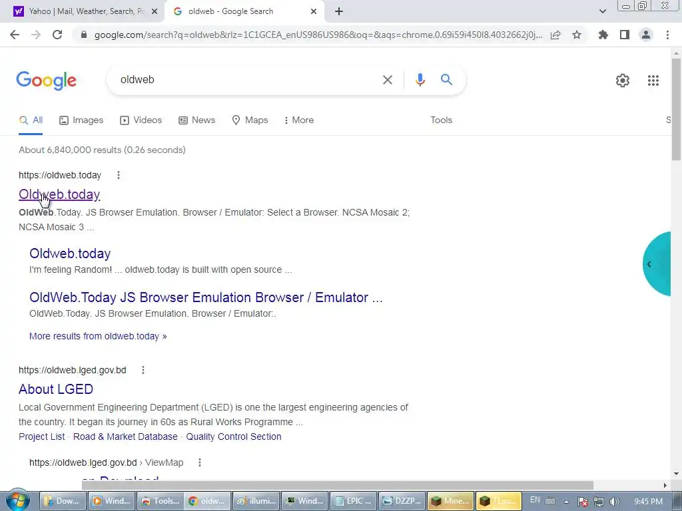Share this page from the address bar

[x=555, y=35]
